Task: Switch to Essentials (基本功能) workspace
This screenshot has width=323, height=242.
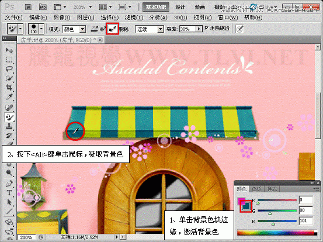Action: point(156,7)
